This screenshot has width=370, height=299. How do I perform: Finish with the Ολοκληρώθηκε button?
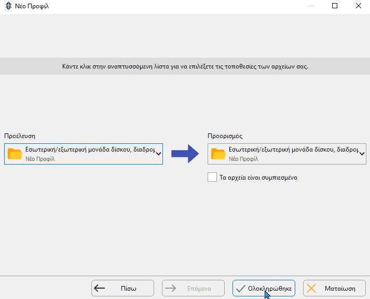(x=264, y=288)
